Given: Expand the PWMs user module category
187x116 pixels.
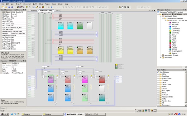Looking at the screenshot, I should click(x=158, y=99).
